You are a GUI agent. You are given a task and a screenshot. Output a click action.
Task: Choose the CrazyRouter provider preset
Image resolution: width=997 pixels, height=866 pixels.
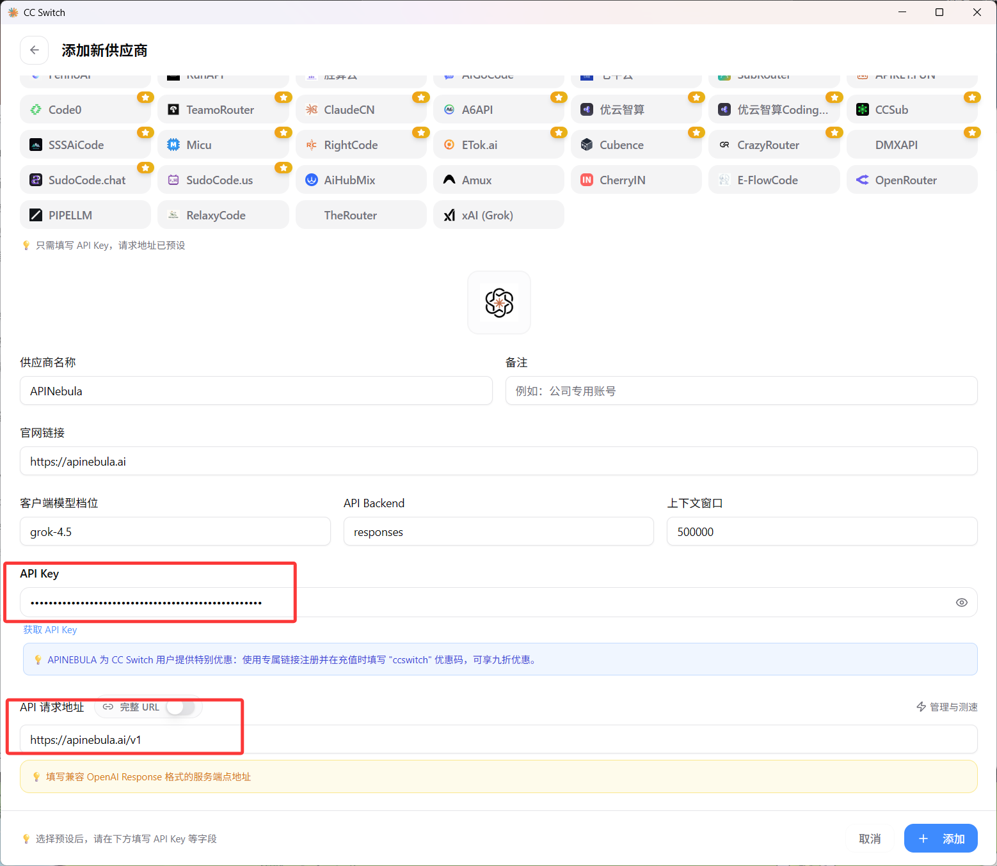[774, 145]
